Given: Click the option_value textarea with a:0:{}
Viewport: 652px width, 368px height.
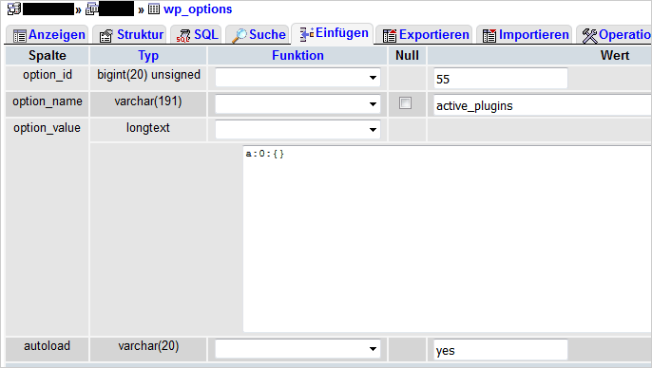Looking at the screenshot, I should 447,239.
